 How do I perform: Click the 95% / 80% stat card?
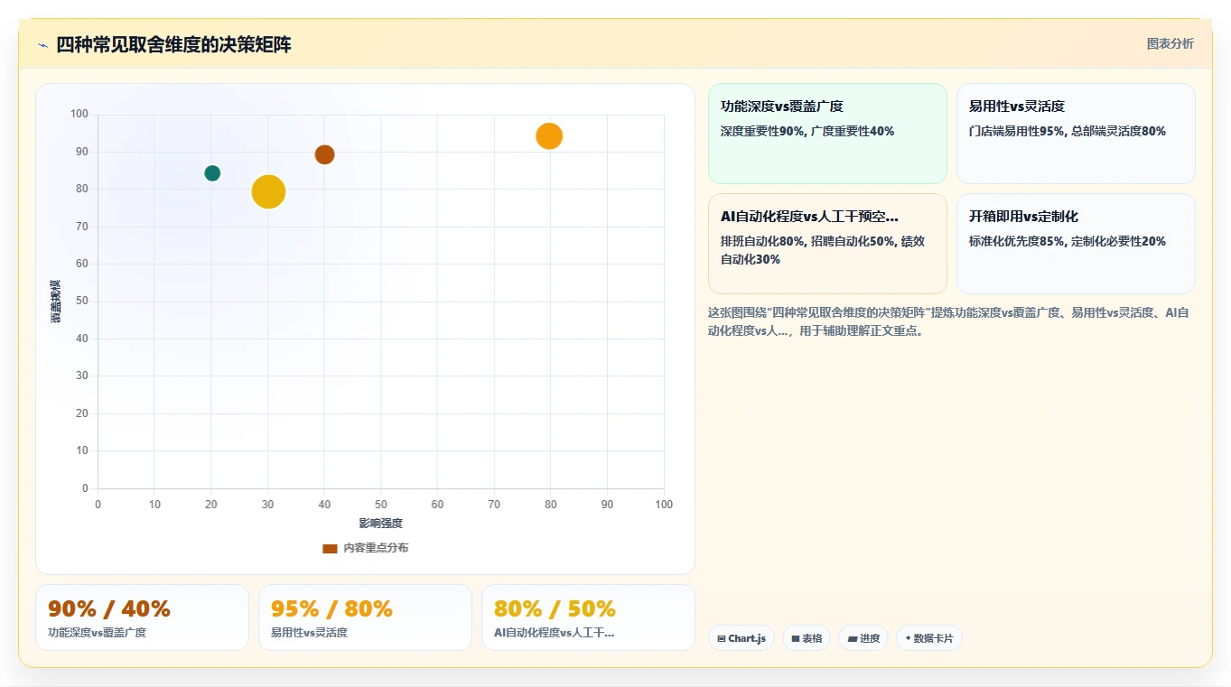tap(365, 617)
